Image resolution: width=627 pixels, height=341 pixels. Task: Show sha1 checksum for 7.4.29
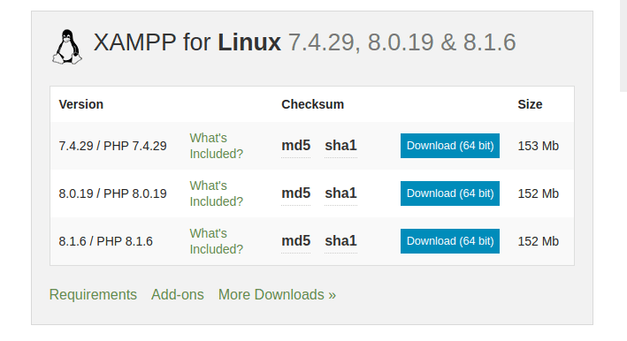point(340,146)
